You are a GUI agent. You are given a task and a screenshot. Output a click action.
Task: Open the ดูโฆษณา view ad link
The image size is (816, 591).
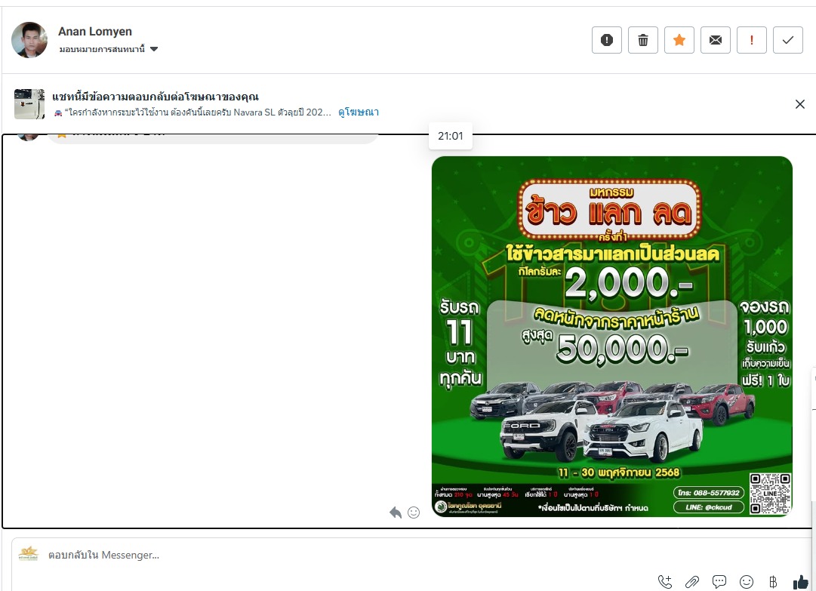click(359, 112)
